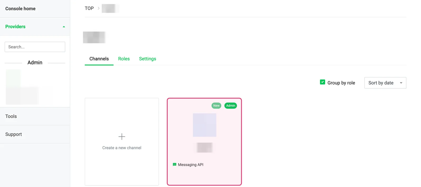Click the blurred provider breadcrumb entry
421x187 pixels.
click(110, 8)
